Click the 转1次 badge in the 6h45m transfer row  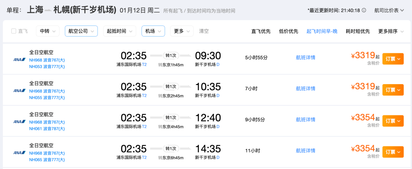(171, 148)
